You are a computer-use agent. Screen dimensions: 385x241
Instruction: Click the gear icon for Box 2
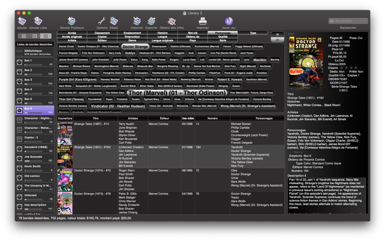coord(19,72)
